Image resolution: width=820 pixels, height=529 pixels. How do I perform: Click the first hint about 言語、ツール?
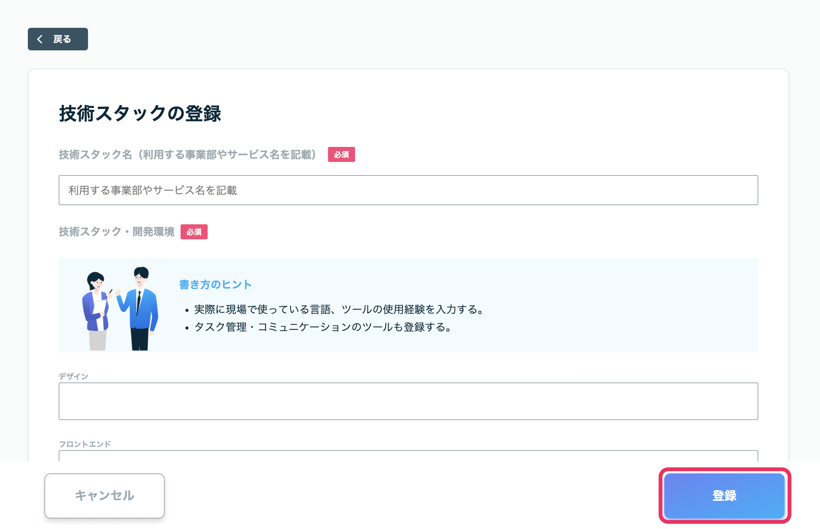pos(339,310)
